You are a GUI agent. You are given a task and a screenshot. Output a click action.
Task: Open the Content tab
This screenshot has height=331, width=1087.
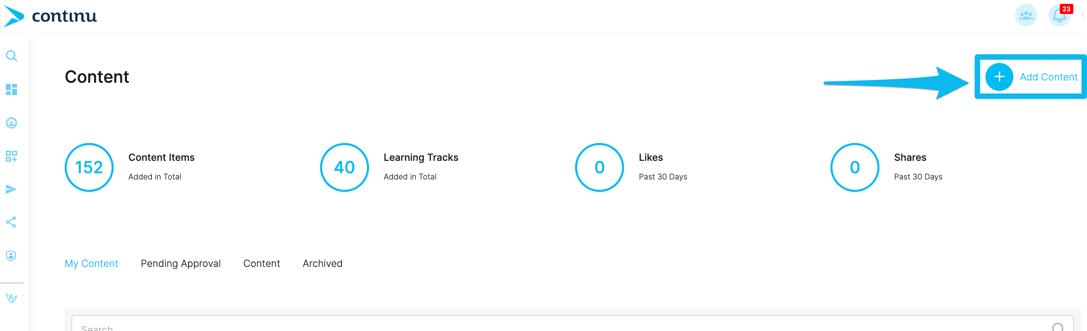[262, 264]
